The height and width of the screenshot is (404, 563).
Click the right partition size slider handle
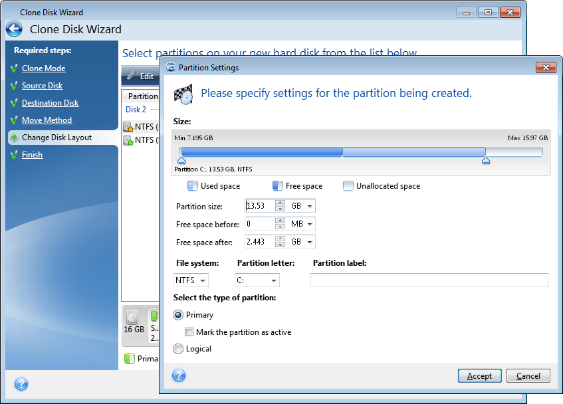pos(486,161)
